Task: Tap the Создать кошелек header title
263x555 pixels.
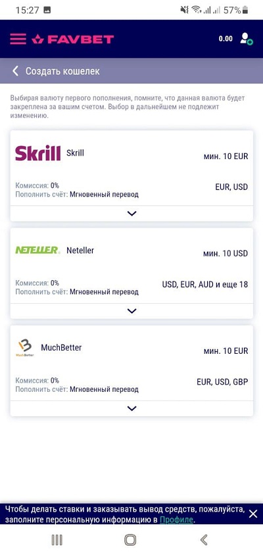Action: pos(62,71)
